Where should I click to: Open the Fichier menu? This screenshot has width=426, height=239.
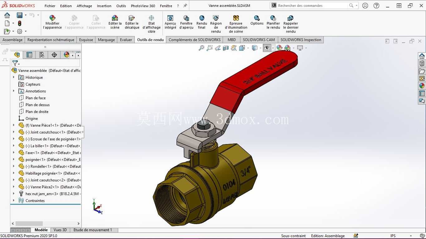coord(50,6)
